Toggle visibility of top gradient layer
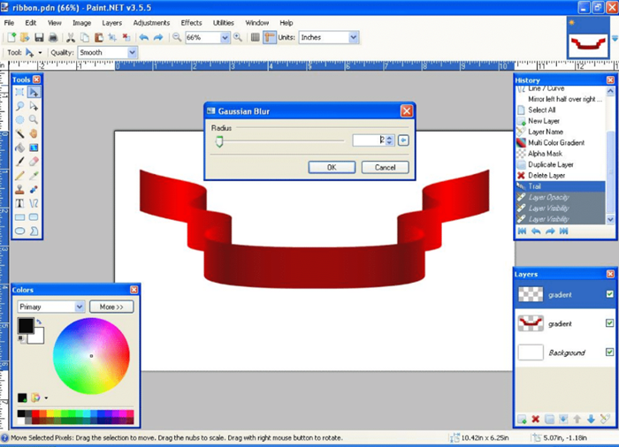 [x=609, y=294]
